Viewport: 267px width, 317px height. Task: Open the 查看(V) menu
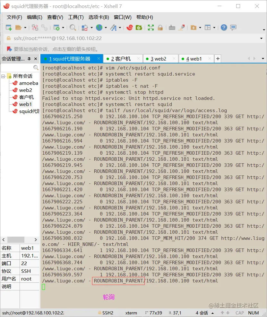tap(55, 17)
